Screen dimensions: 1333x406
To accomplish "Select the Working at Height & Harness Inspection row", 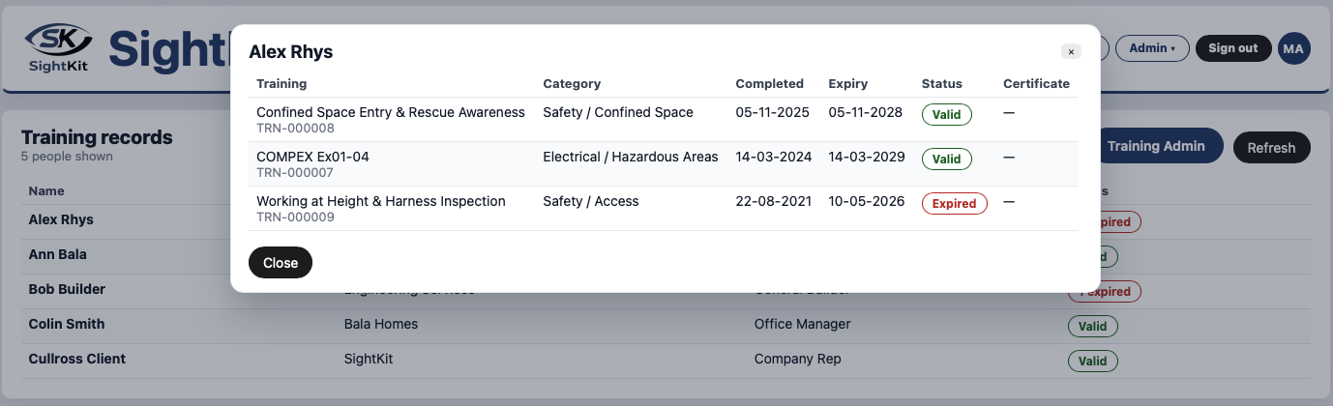I will 664,209.
